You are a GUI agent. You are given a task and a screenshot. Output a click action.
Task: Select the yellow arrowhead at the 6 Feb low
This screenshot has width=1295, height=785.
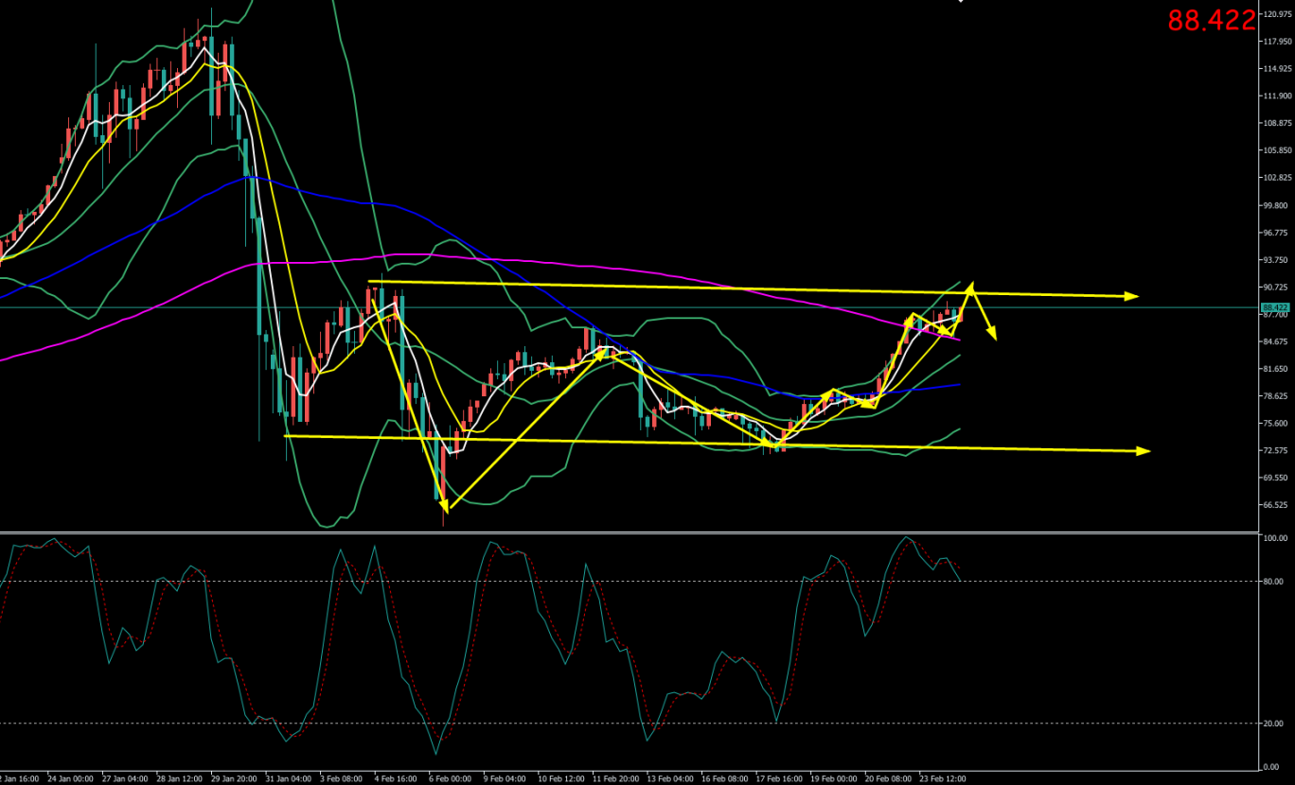tap(444, 507)
